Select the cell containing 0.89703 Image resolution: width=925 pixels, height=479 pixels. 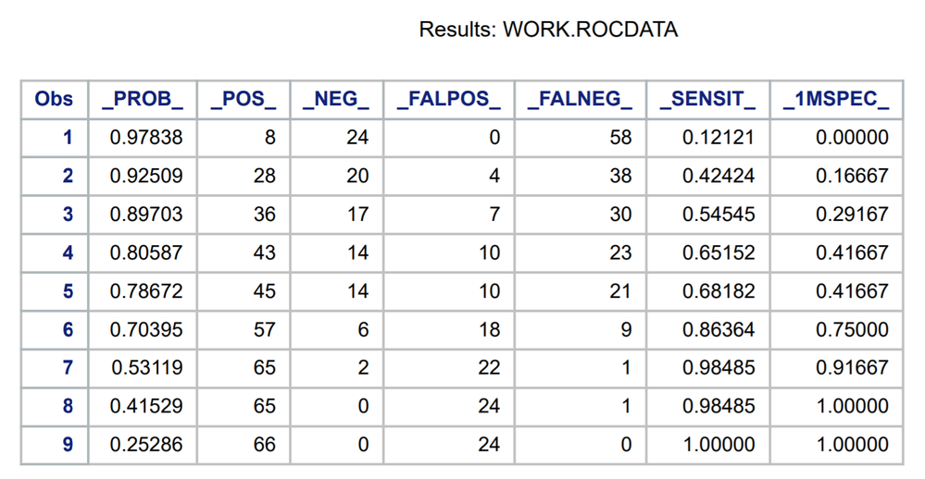[x=146, y=215]
